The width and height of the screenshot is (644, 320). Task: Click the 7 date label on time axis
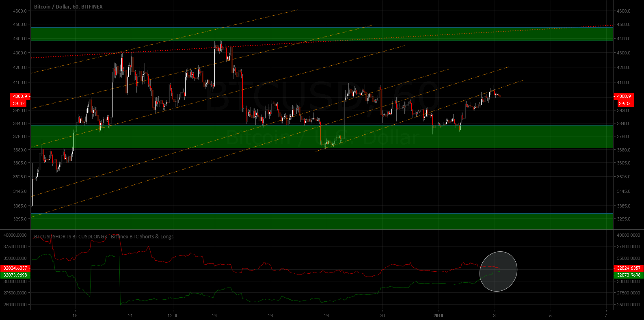click(605, 316)
